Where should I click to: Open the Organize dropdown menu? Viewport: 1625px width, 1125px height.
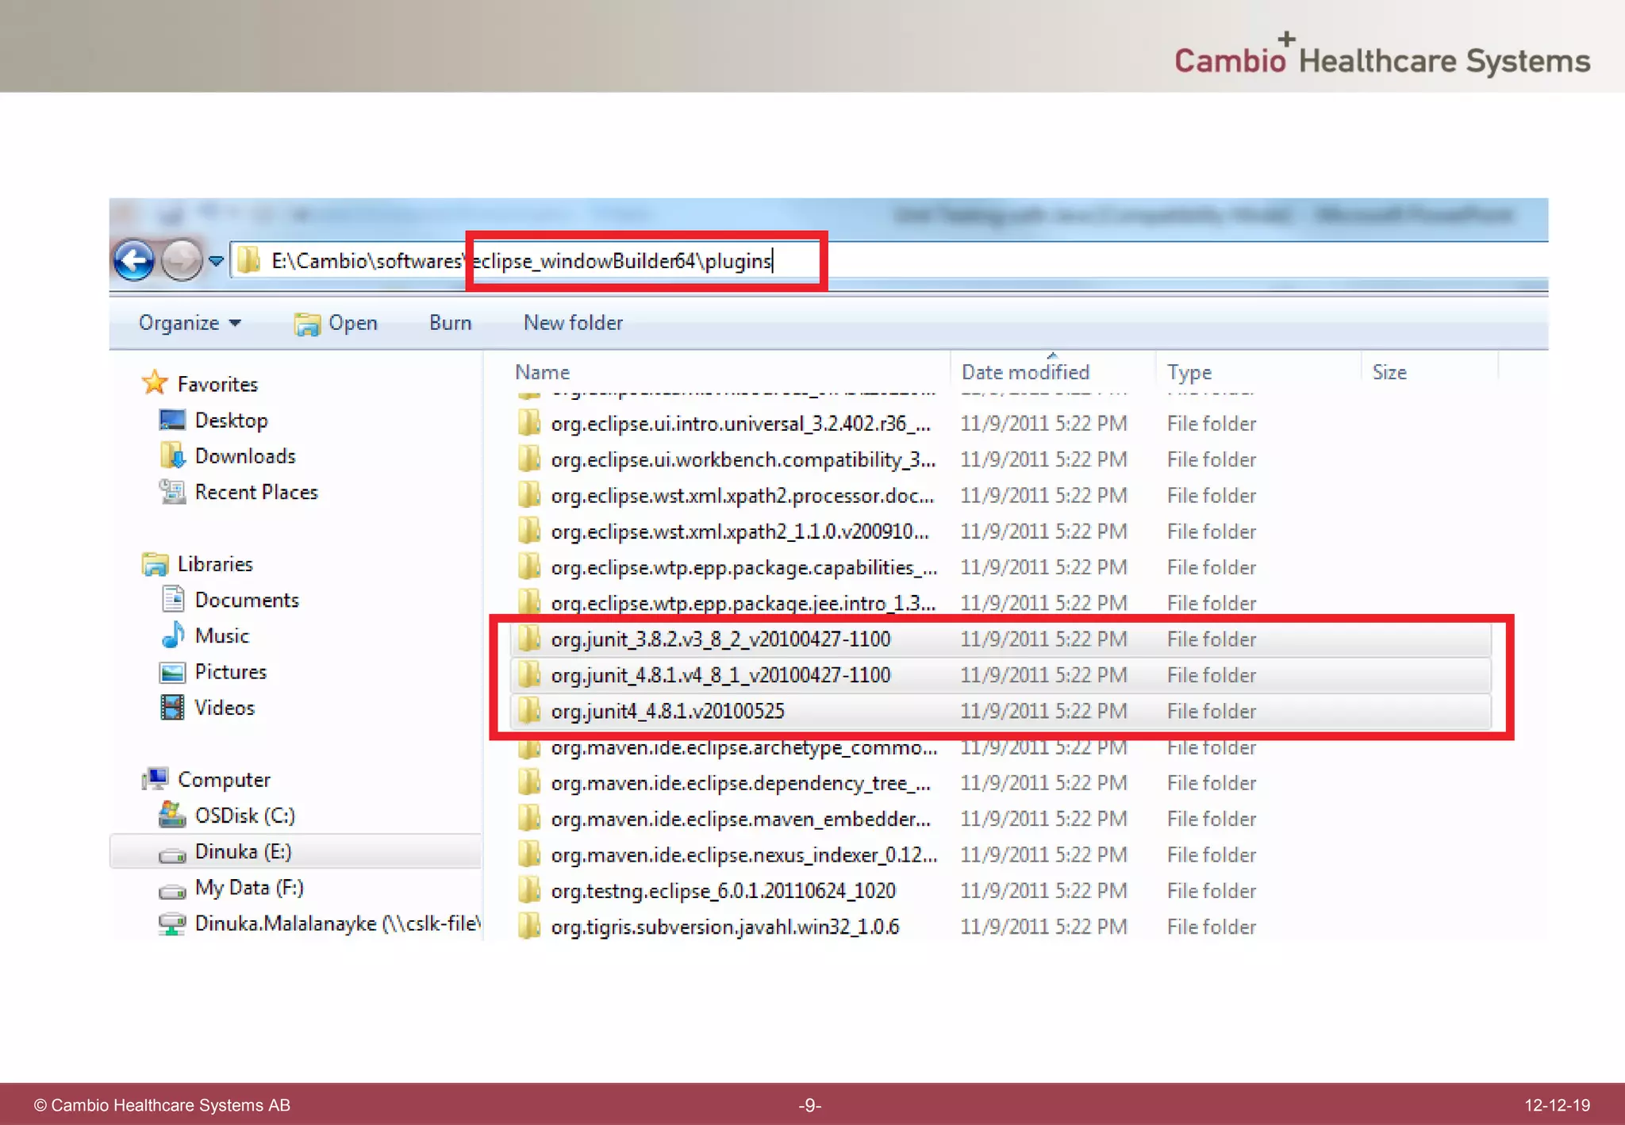[x=189, y=323]
